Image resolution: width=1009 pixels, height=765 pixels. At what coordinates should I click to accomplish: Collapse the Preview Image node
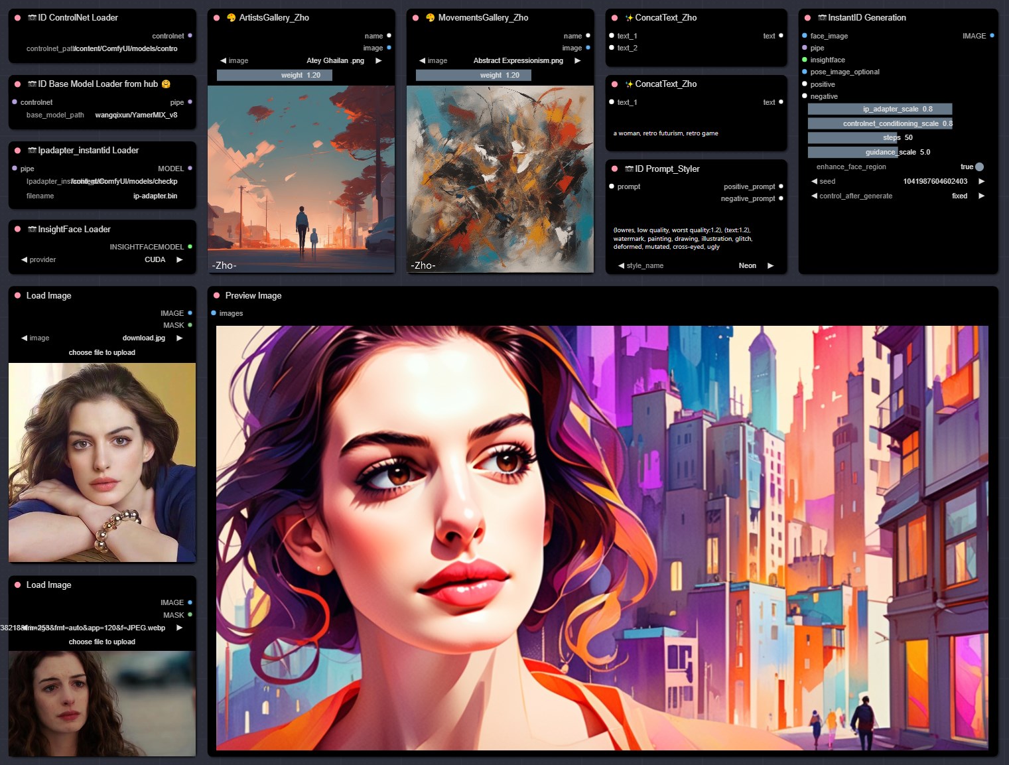coord(216,296)
